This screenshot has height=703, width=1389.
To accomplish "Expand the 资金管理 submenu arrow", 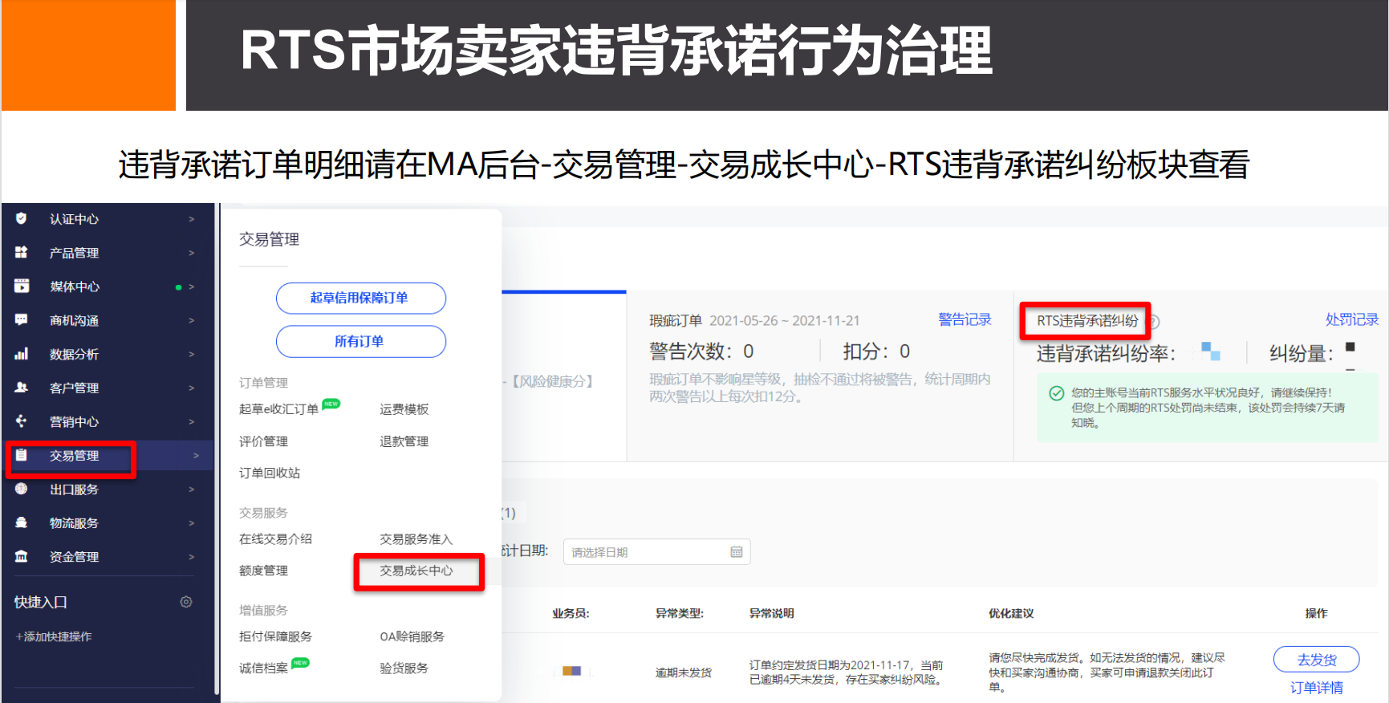I will (x=192, y=557).
